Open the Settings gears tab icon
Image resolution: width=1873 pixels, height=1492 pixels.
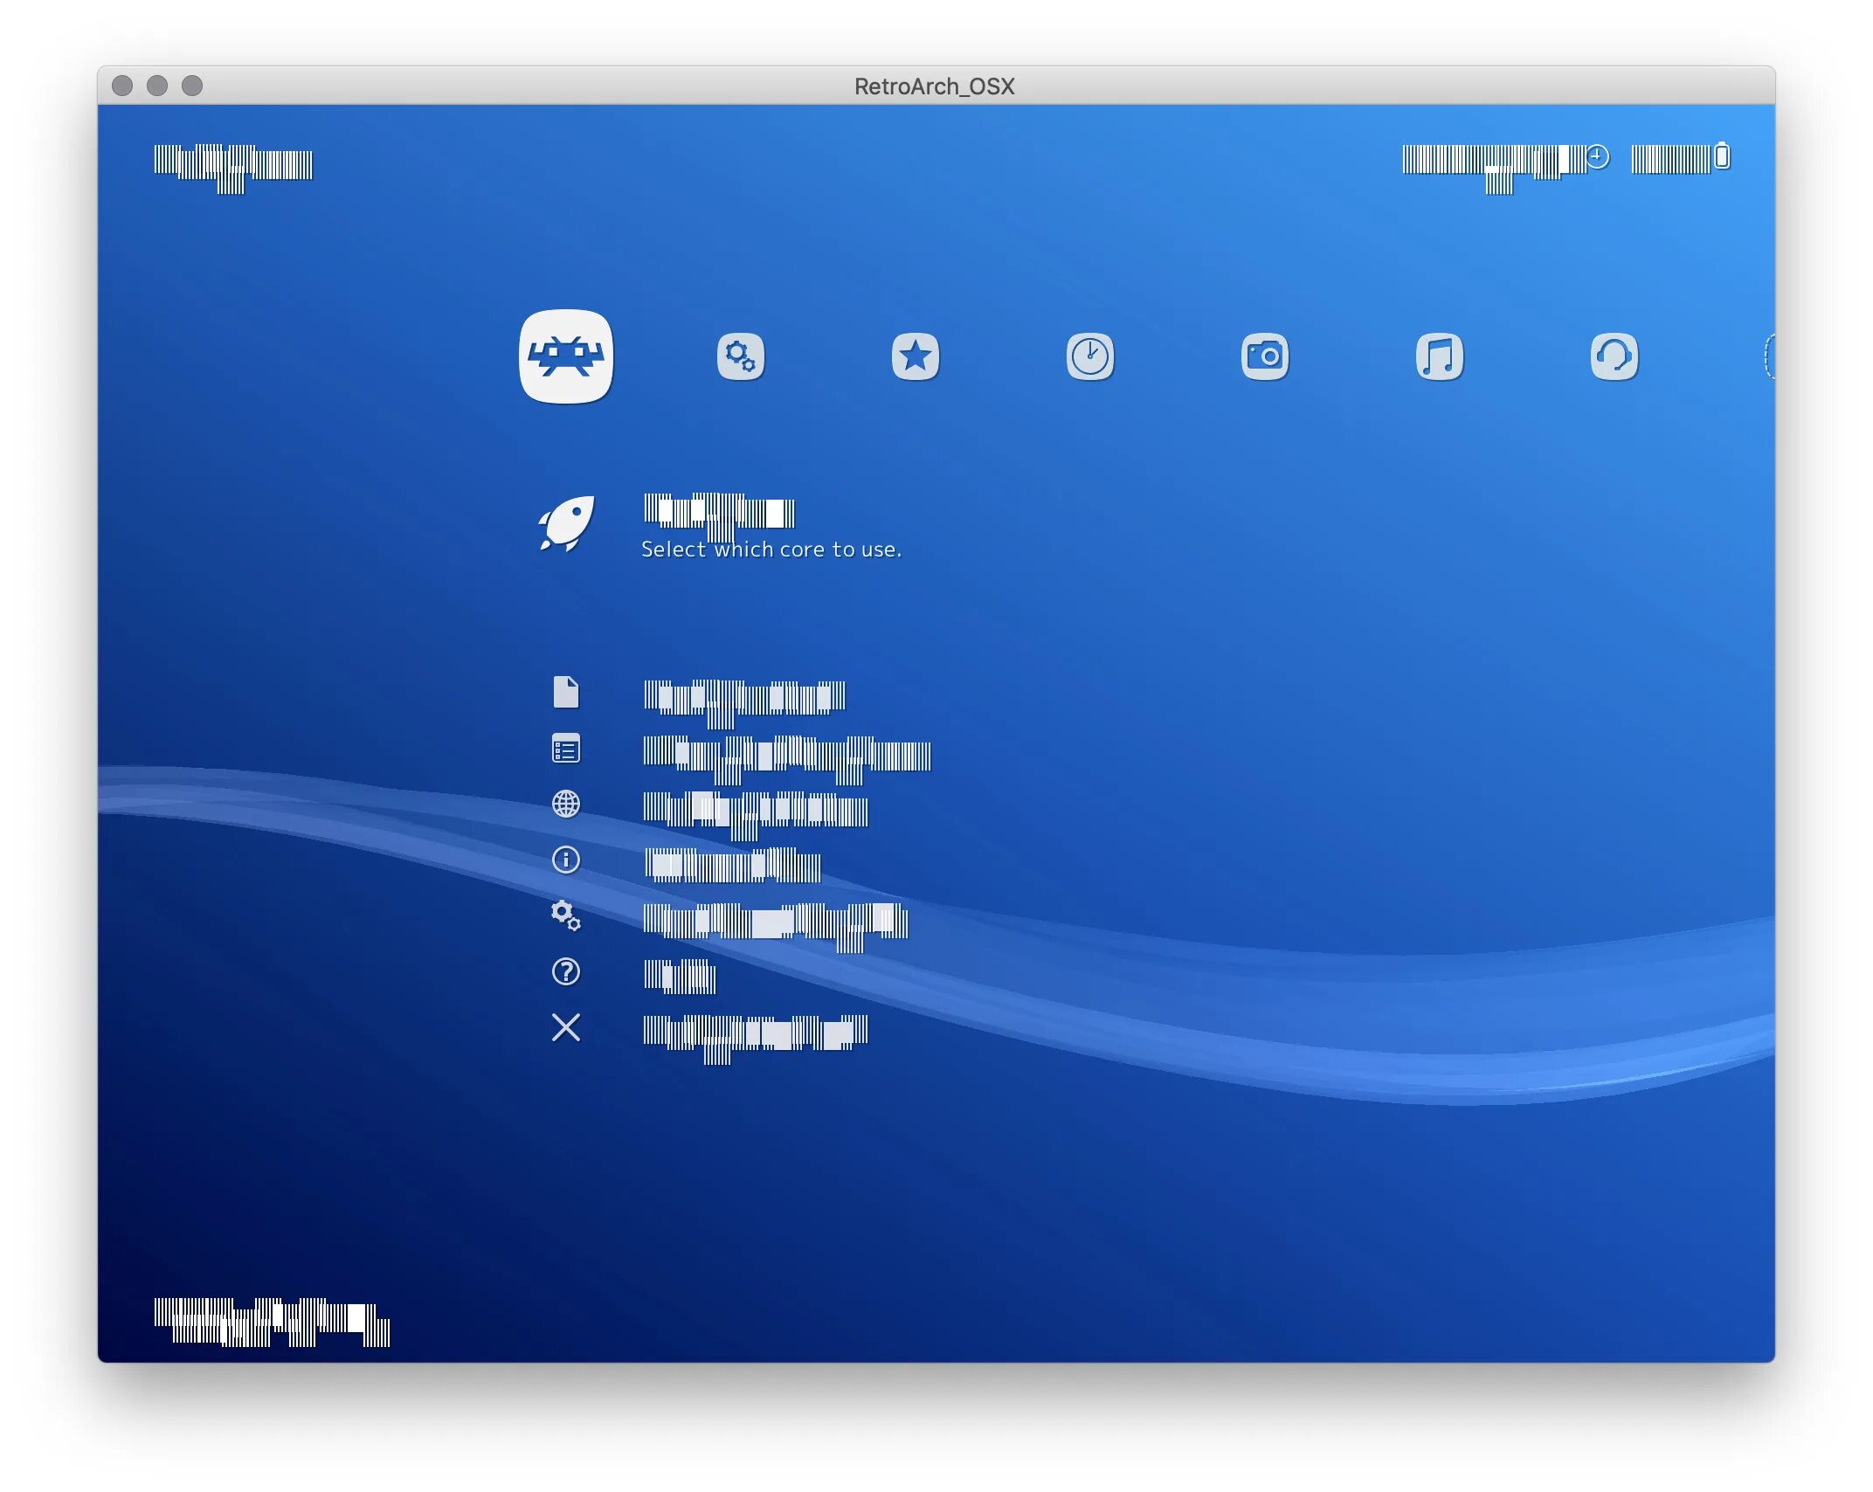pyautogui.click(x=741, y=356)
